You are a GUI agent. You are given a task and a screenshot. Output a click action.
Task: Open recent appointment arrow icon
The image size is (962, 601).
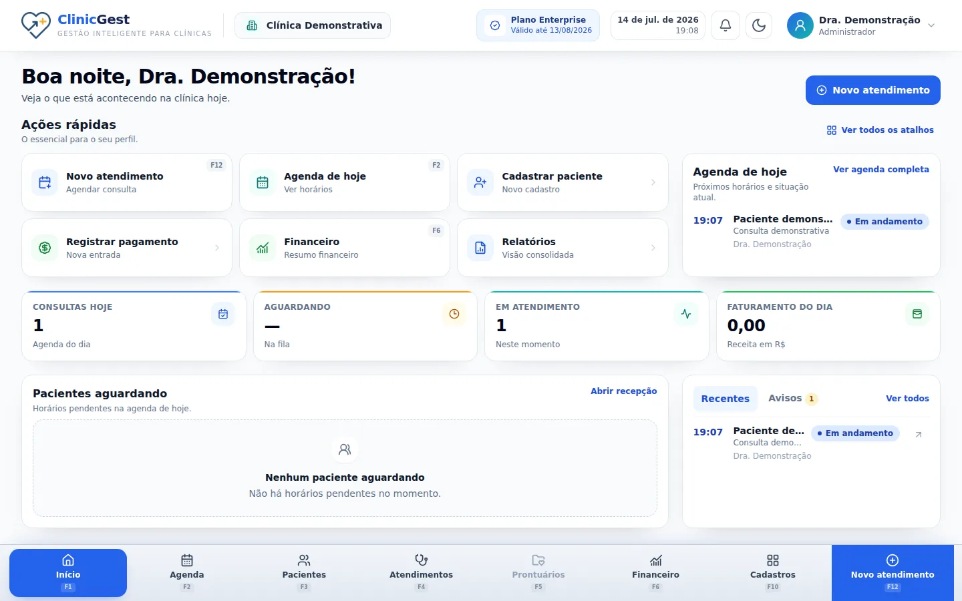tap(919, 435)
